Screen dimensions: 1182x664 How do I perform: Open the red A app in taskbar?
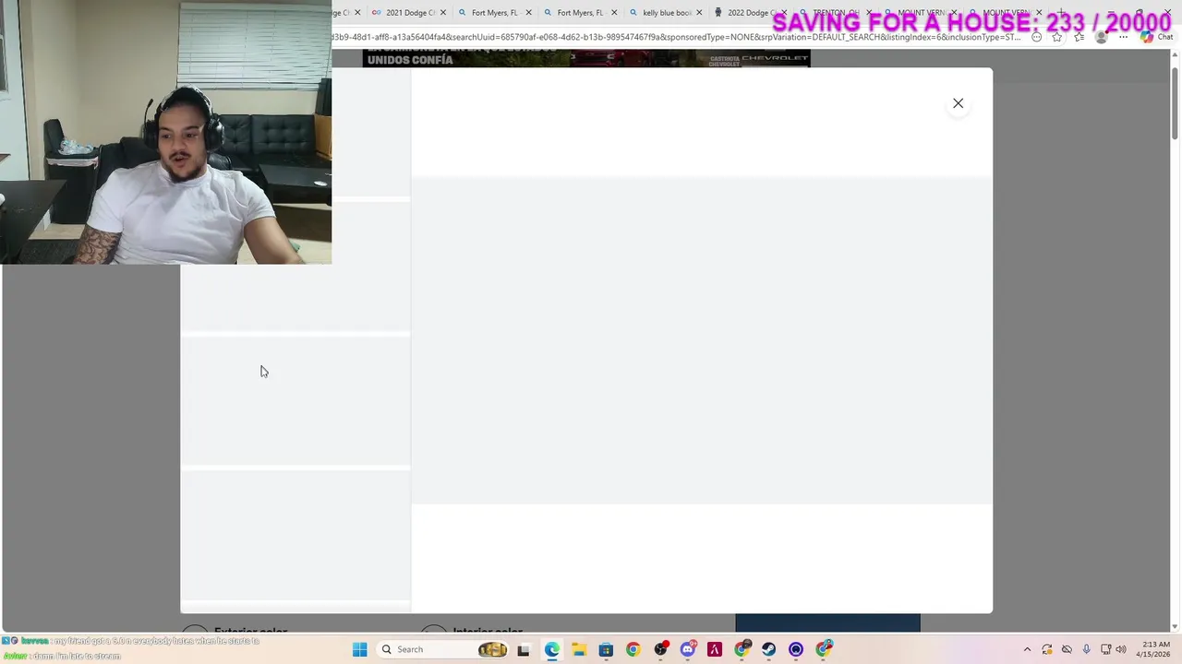[x=715, y=649]
